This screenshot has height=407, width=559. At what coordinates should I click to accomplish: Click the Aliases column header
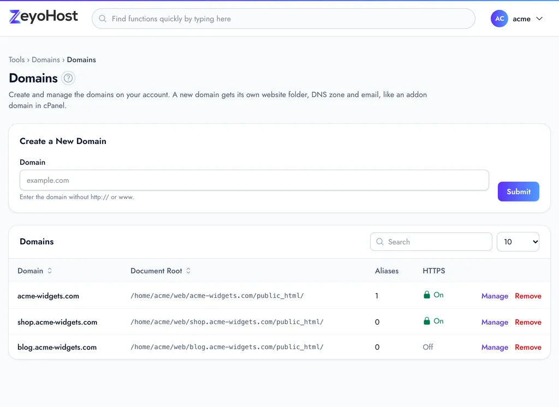point(386,271)
